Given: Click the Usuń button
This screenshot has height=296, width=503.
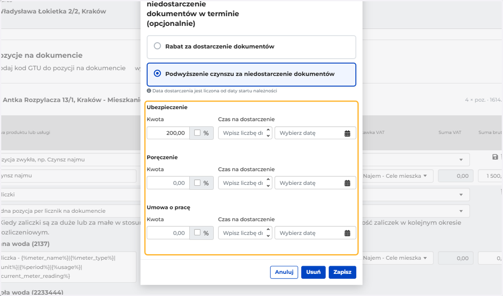Looking at the screenshot, I should point(313,272).
